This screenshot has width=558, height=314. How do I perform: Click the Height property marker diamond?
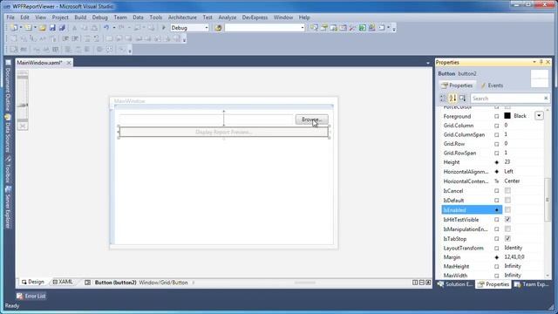tap(497, 162)
